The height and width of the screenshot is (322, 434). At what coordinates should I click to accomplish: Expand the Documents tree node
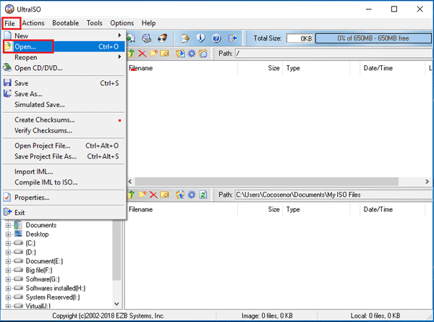point(8,225)
